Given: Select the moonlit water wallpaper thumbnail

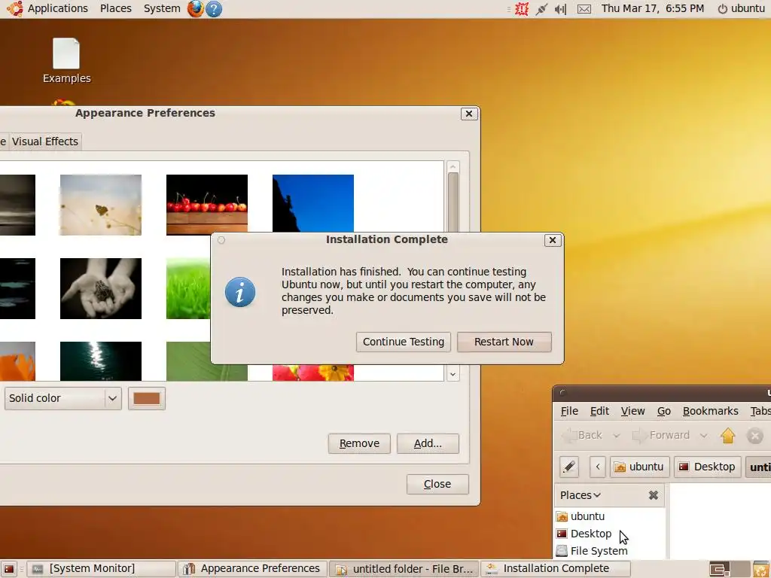Looking at the screenshot, I should [x=101, y=361].
